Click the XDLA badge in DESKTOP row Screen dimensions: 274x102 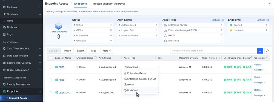247,93
